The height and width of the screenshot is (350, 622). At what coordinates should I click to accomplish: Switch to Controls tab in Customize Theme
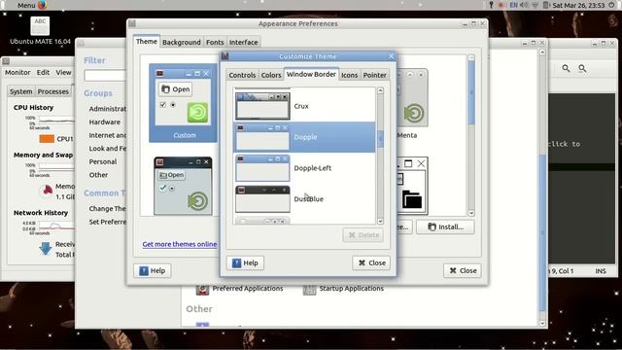pyautogui.click(x=242, y=75)
